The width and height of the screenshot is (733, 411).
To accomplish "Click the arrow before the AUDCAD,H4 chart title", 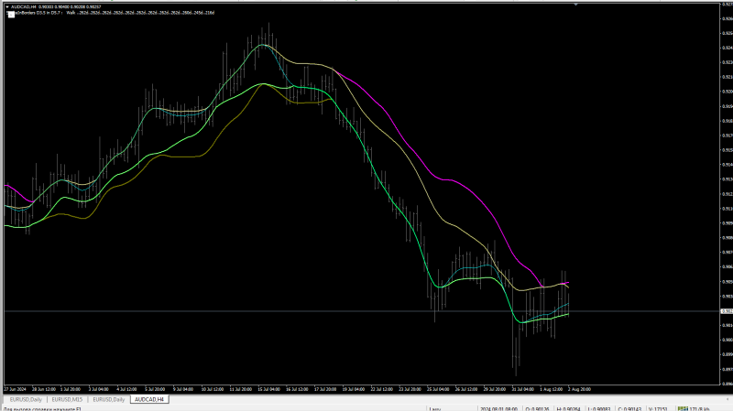I will [x=7, y=7].
